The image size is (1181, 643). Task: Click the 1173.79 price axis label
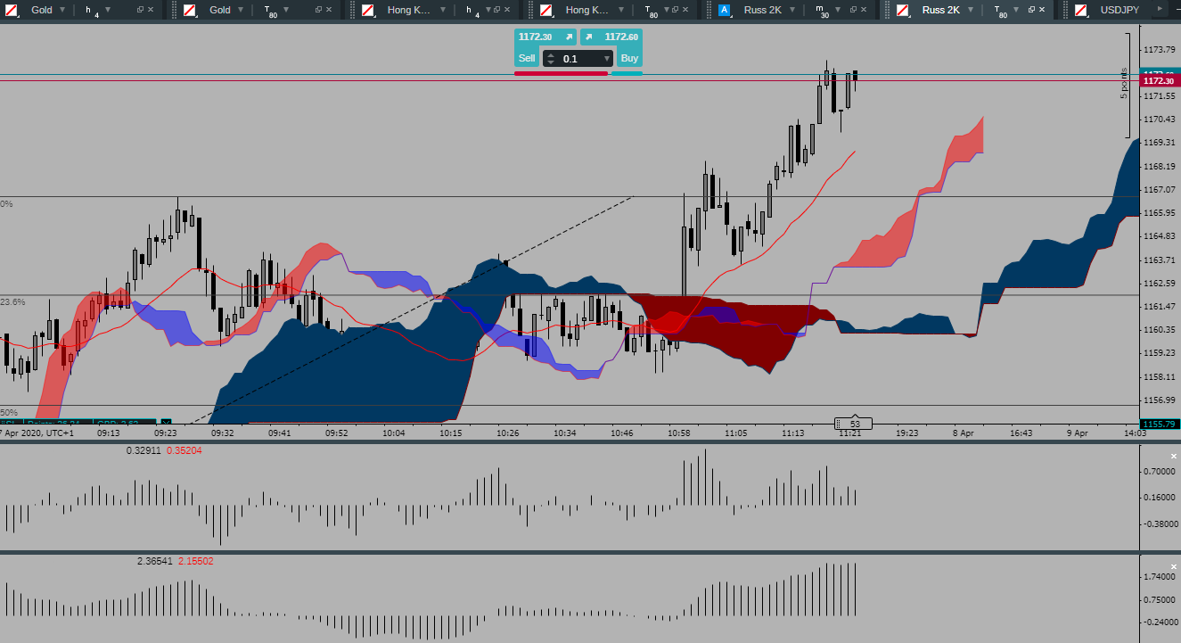point(1160,49)
